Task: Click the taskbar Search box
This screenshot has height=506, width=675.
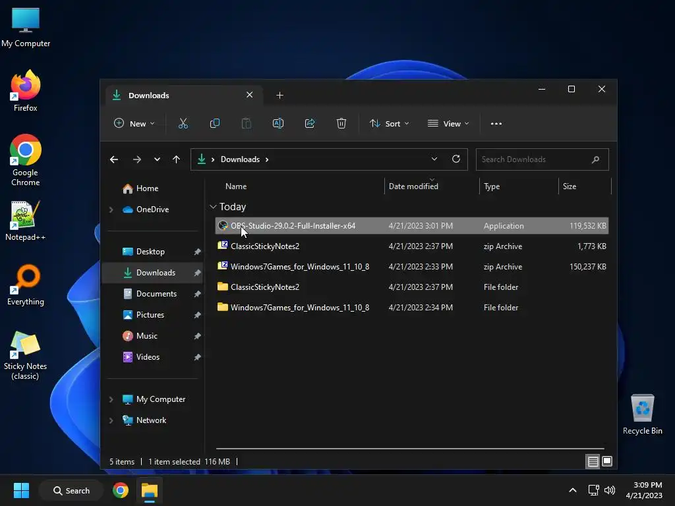Action: [x=71, y=490]
